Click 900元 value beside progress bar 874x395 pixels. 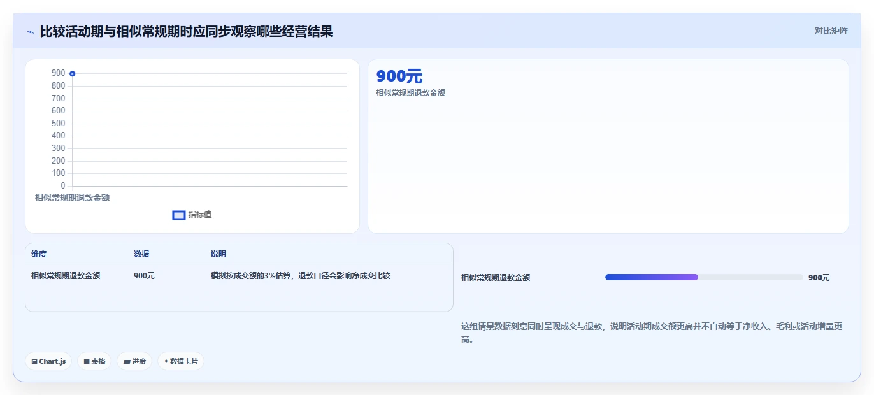[819, 278]
